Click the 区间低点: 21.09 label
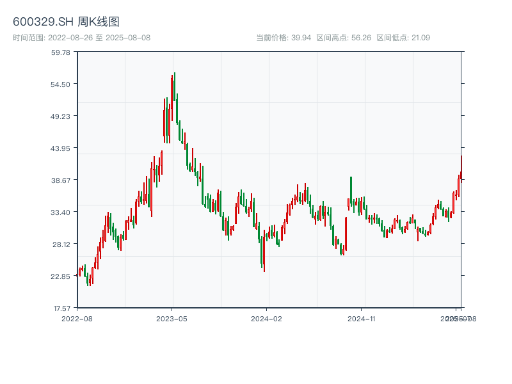This screenshot has width=512, height=384. pos(403,38)
